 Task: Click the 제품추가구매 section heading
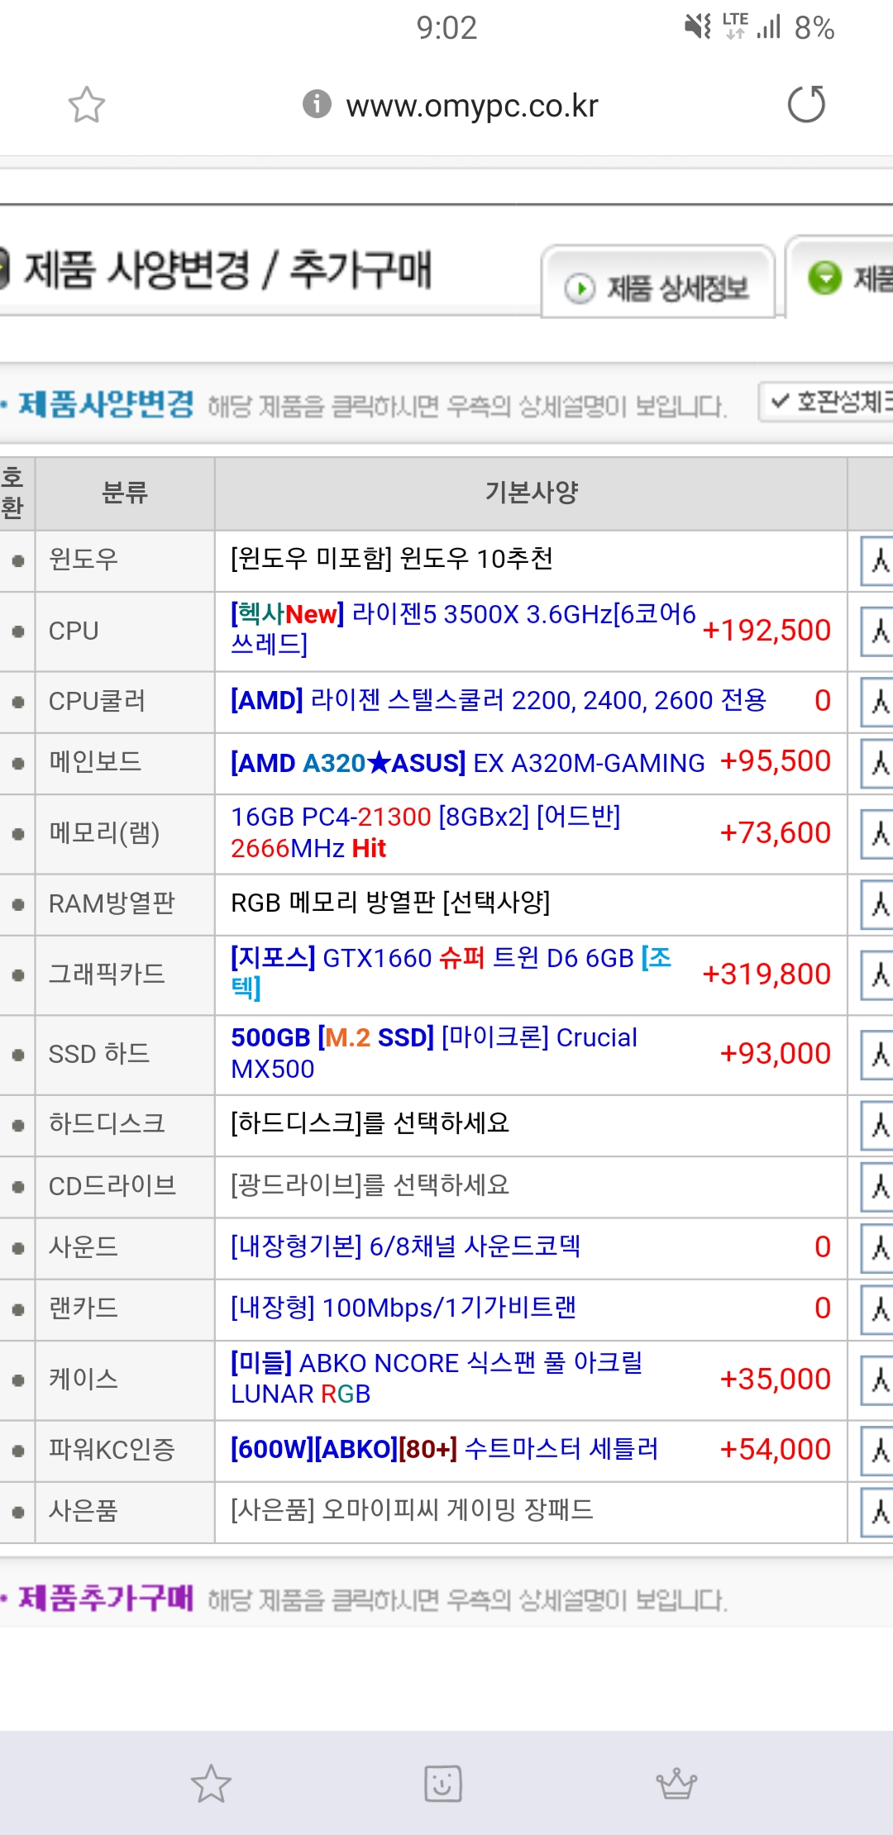point(106,1598)
